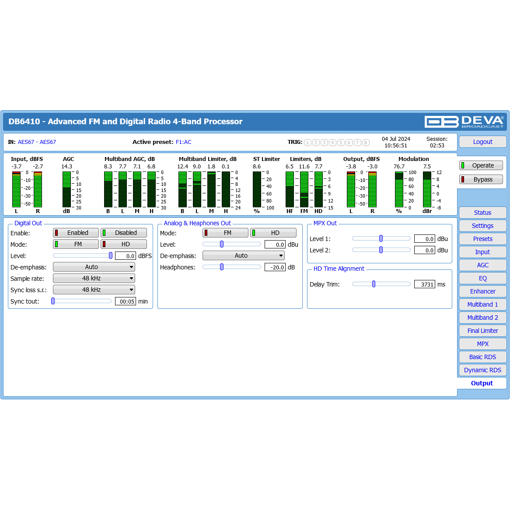Open the Multiband 1 tab
Viewport: 510px width, 510px height.
point(482,304)
